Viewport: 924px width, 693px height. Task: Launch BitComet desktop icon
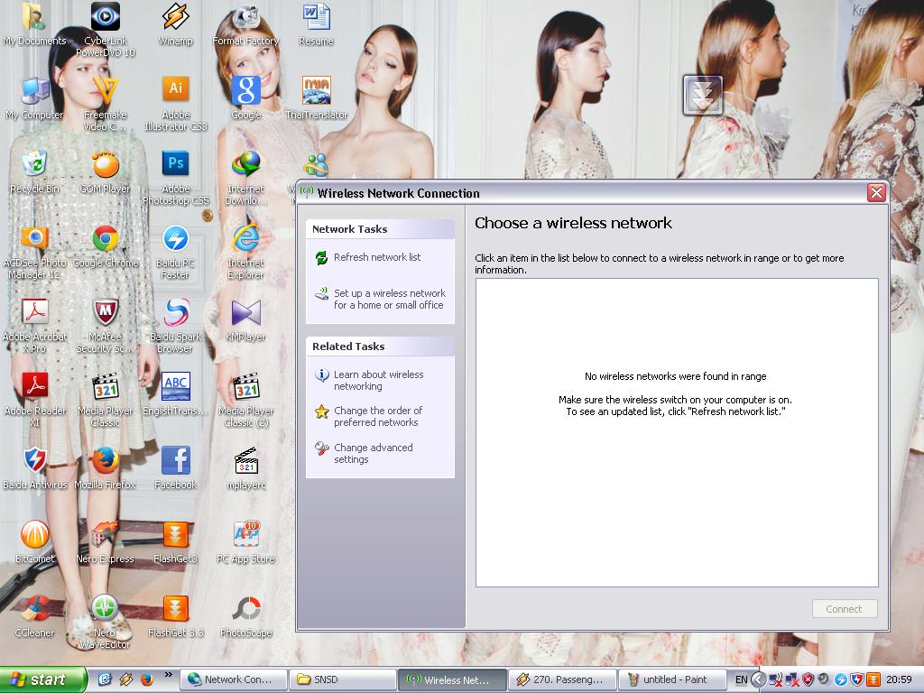34,542
